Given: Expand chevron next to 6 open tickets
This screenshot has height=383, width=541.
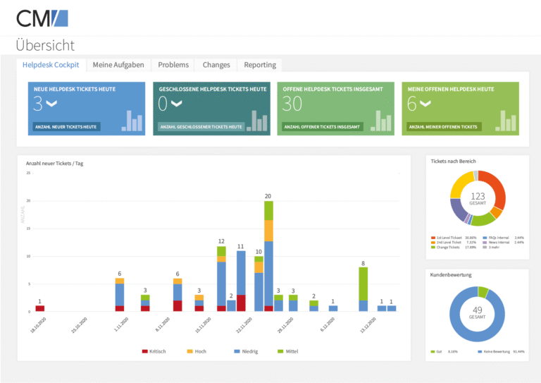Looking at the screenshot, I should pyautogui.click(x=425, y=103).
